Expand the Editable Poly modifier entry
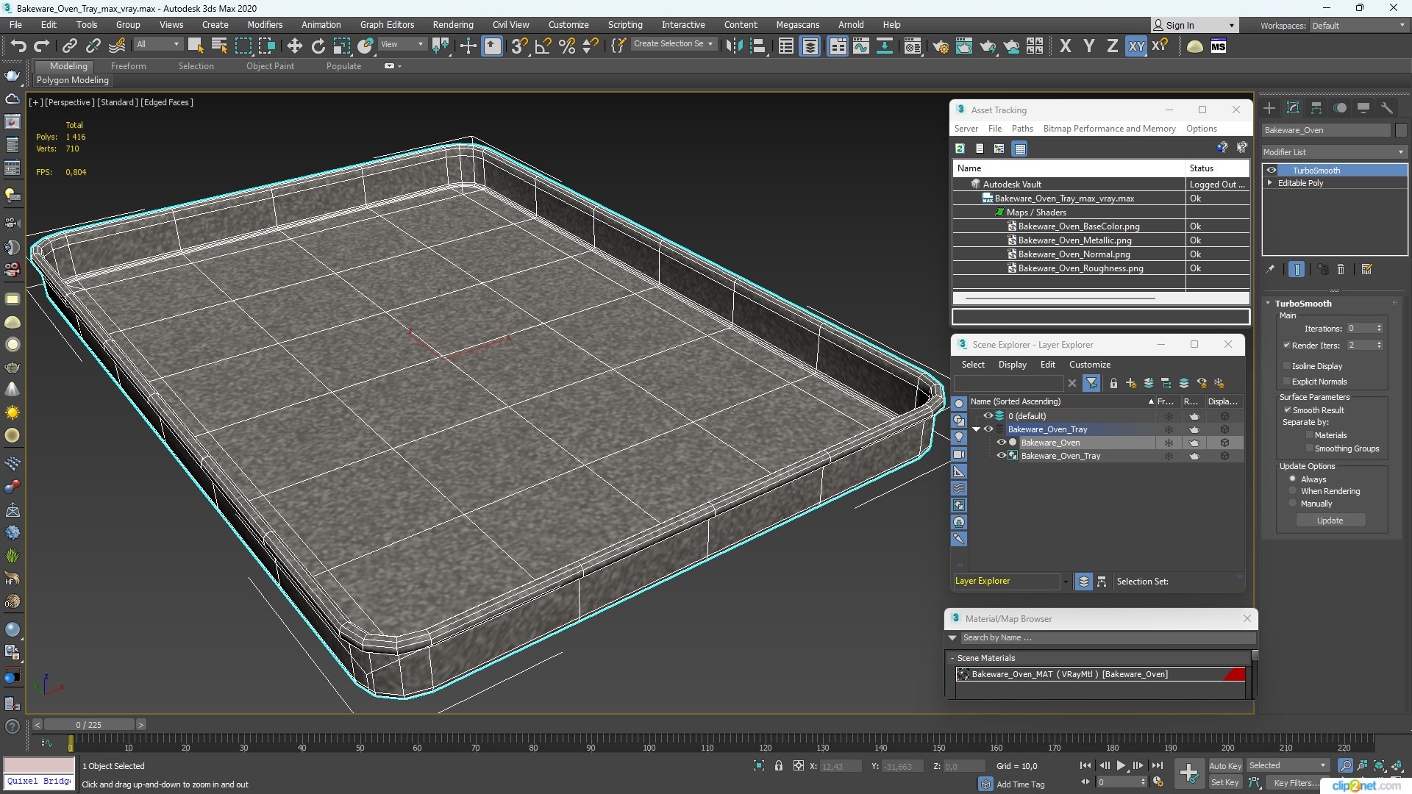Viewport: 1412px width, 794px height. point(1270,183)
